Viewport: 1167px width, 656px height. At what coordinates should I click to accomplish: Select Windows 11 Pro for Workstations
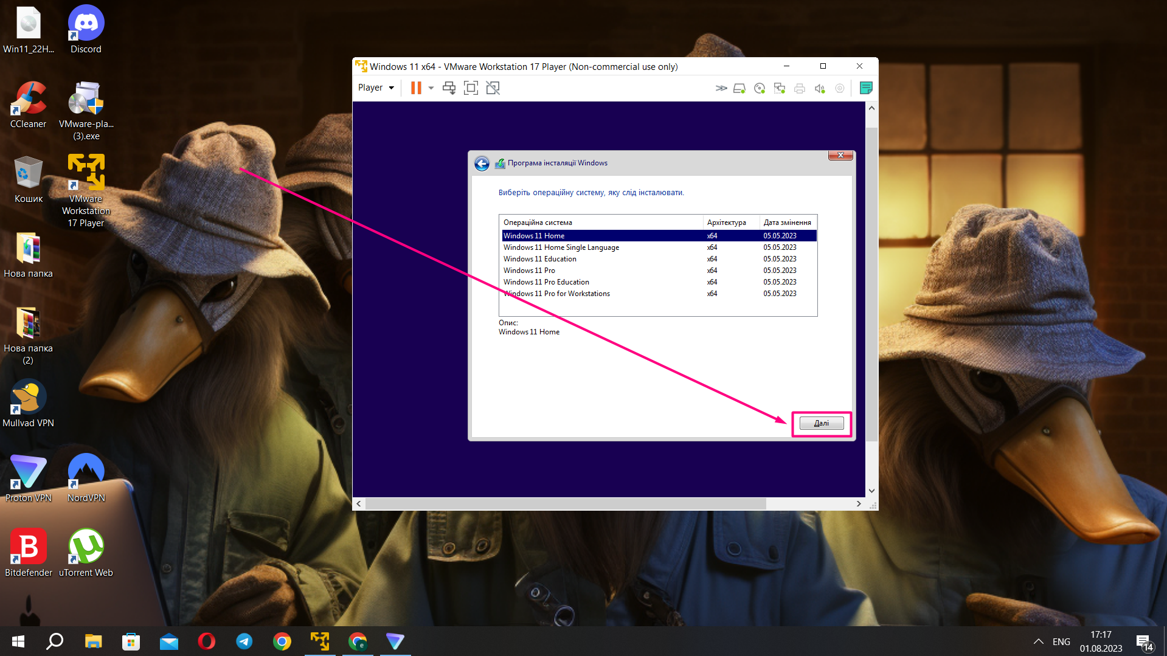point(659,294)
